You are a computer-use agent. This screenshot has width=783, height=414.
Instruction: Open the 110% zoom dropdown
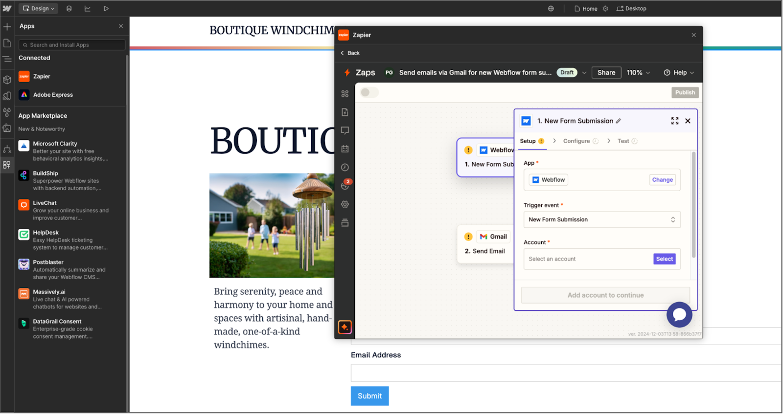639,72
